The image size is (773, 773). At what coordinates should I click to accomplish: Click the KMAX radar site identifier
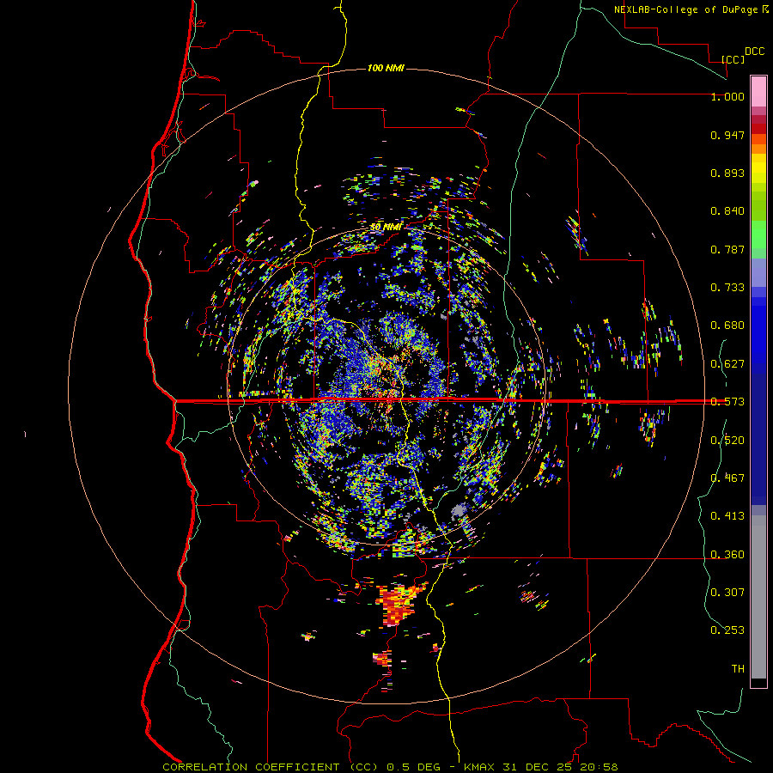(480, 767)
